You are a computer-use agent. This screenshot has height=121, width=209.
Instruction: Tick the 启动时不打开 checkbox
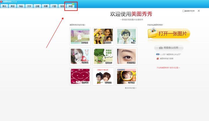[183, 11]
